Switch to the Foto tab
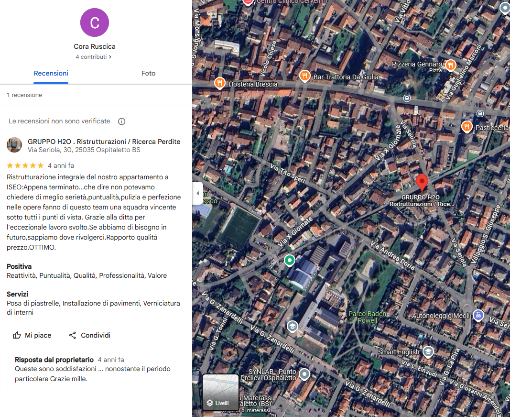The height and width of the screenshot is (417, 510). tap(148, 73)
